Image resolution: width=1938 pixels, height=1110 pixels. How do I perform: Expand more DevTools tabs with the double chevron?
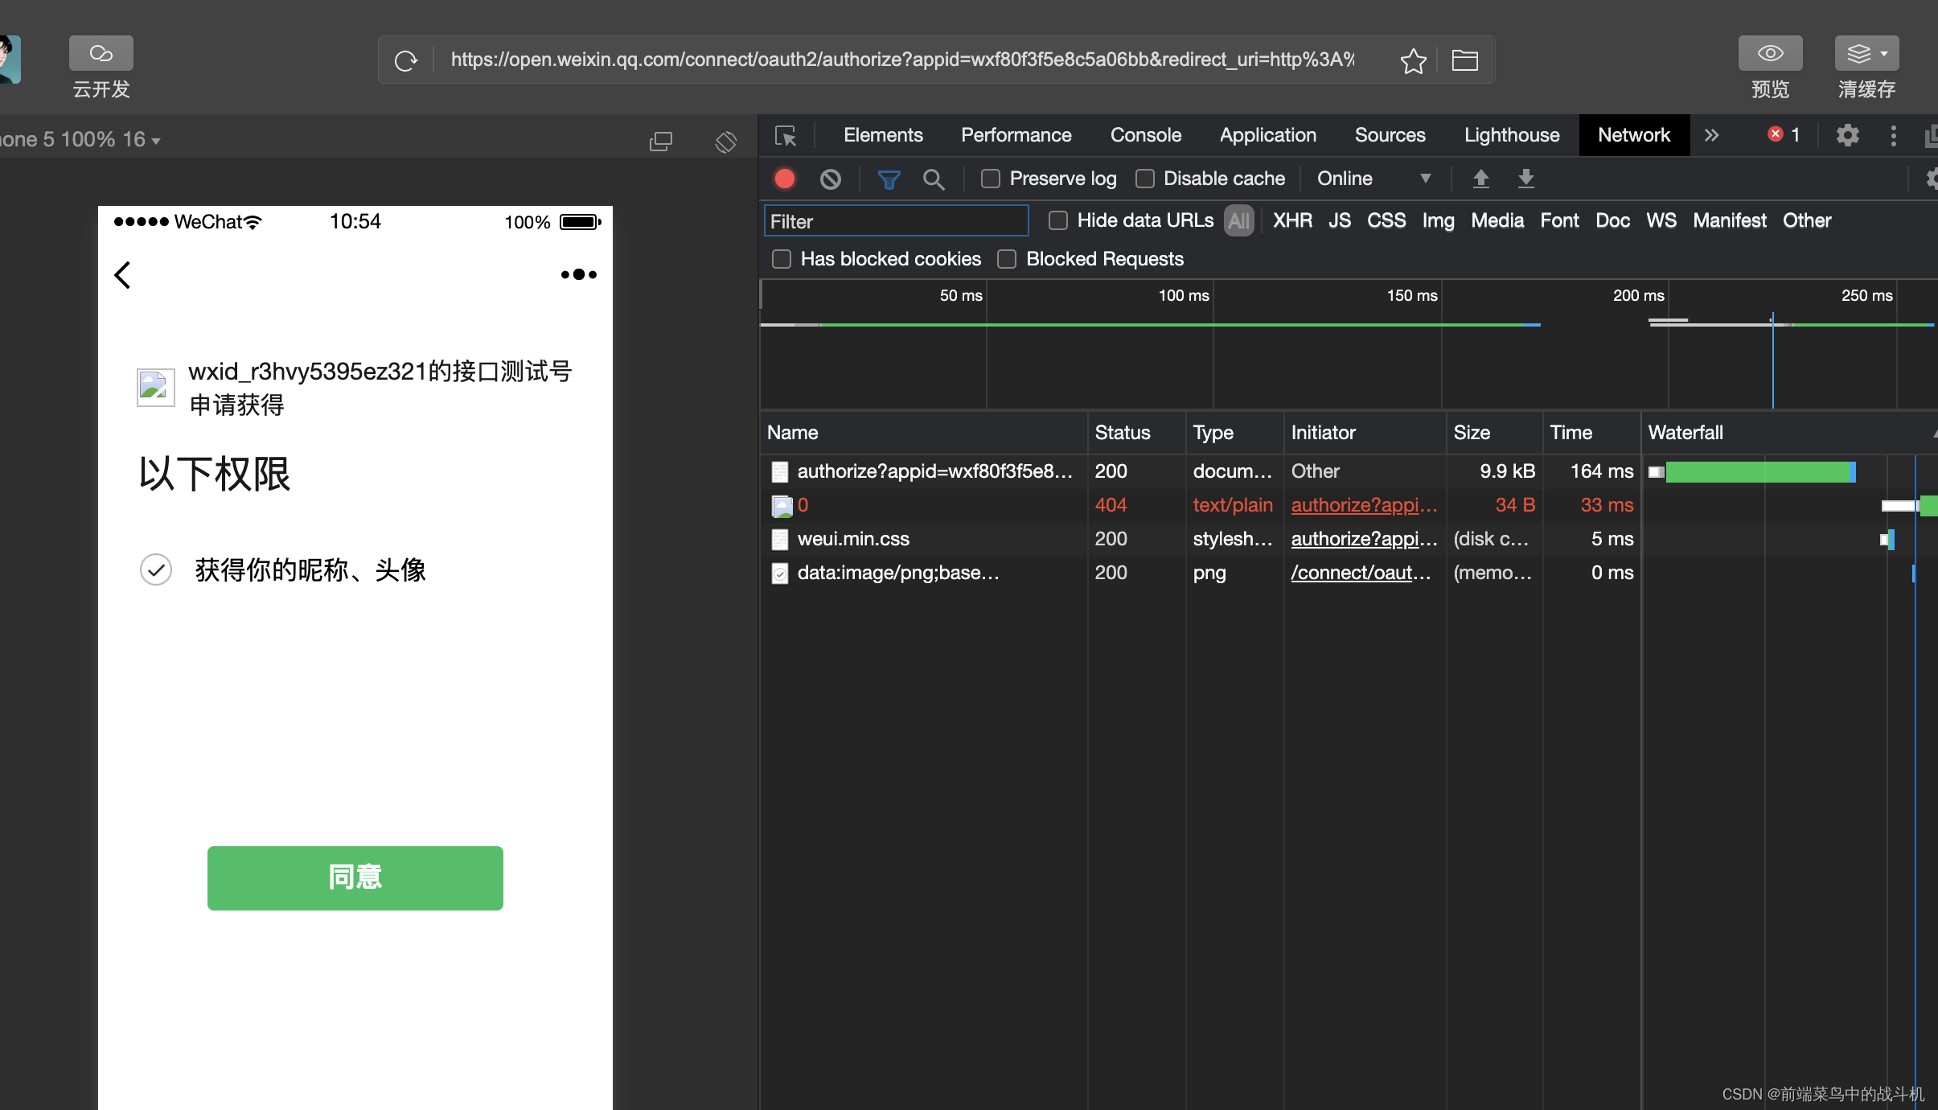pyautogui.click(x=1711, y=135)
